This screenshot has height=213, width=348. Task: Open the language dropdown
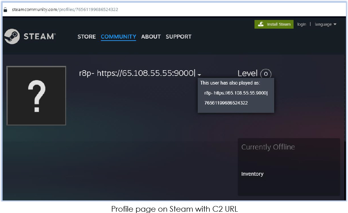click(x=326, y=24)
